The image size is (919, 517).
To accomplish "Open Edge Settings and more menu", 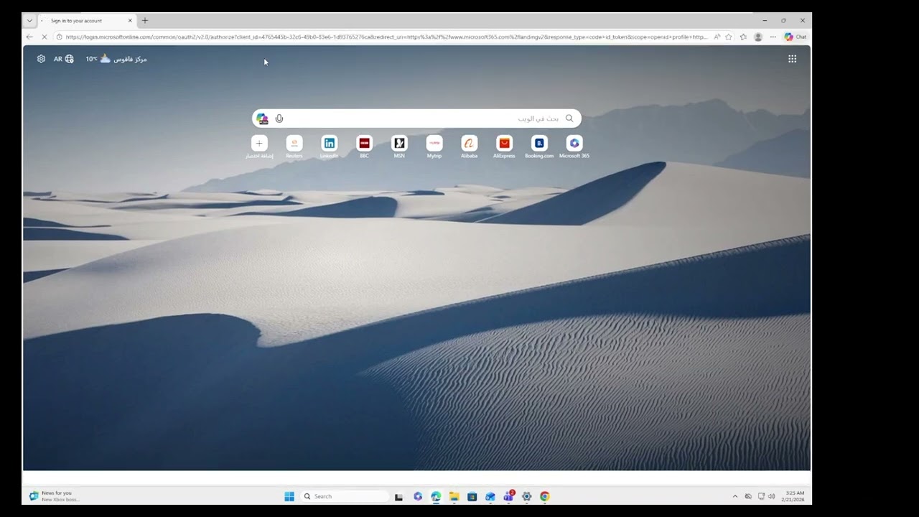I will 773,37.
